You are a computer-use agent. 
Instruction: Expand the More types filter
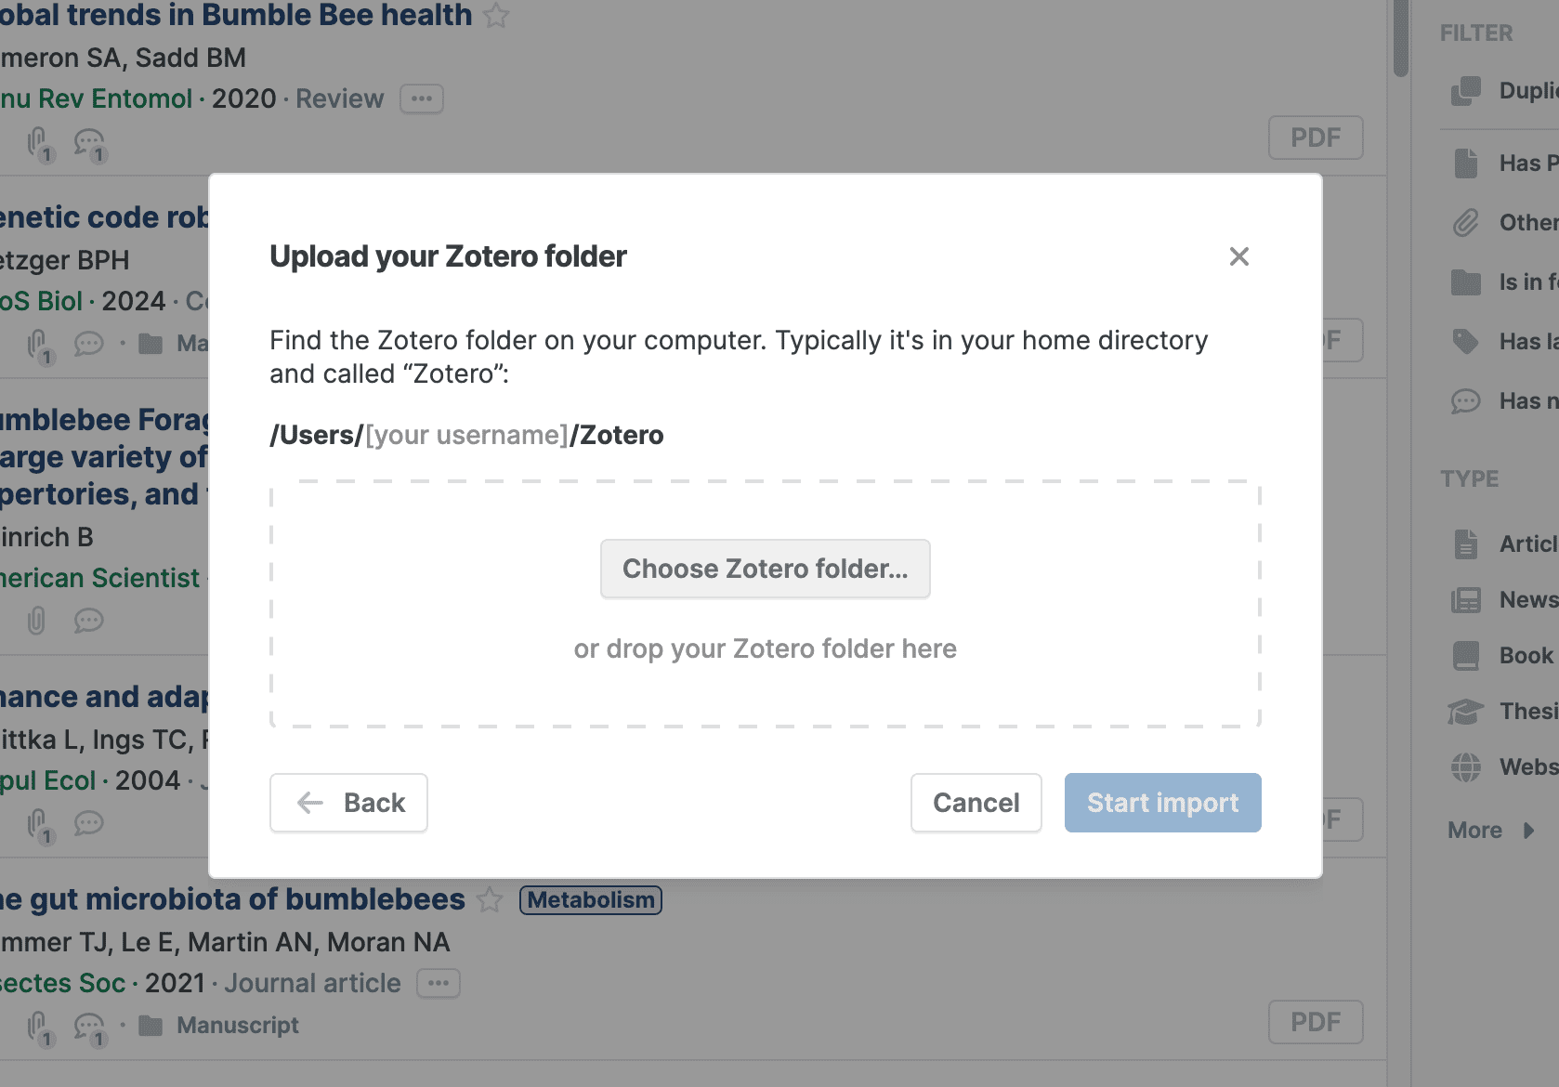[x=1490, y=831]
